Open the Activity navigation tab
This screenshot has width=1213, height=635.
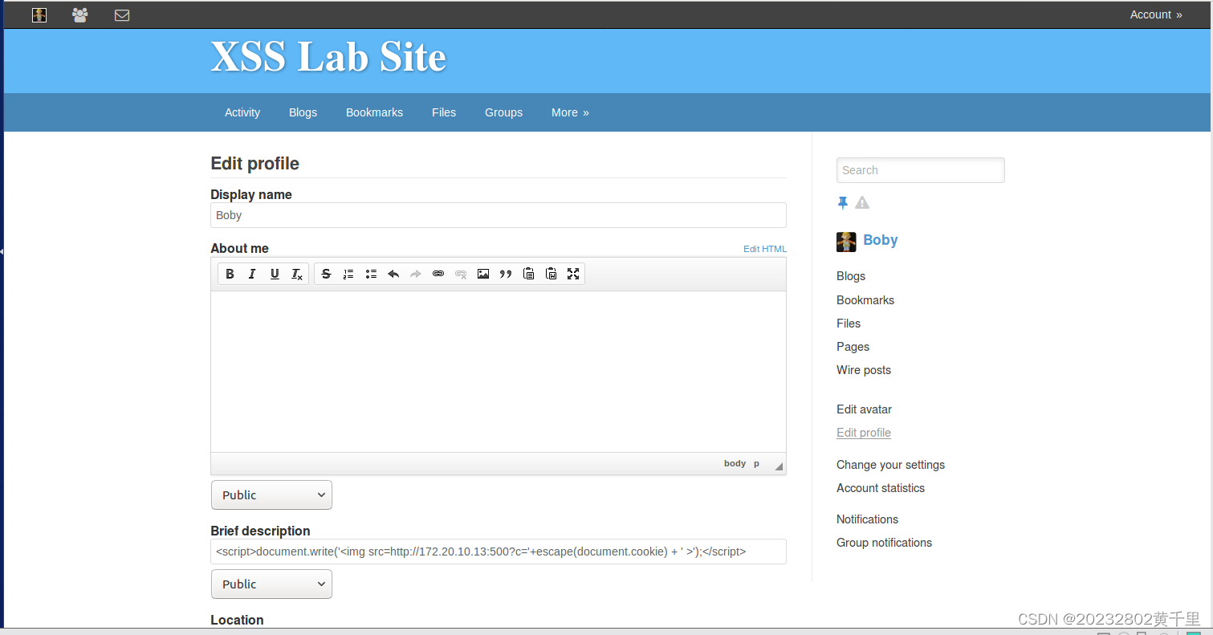click(242, 112)
